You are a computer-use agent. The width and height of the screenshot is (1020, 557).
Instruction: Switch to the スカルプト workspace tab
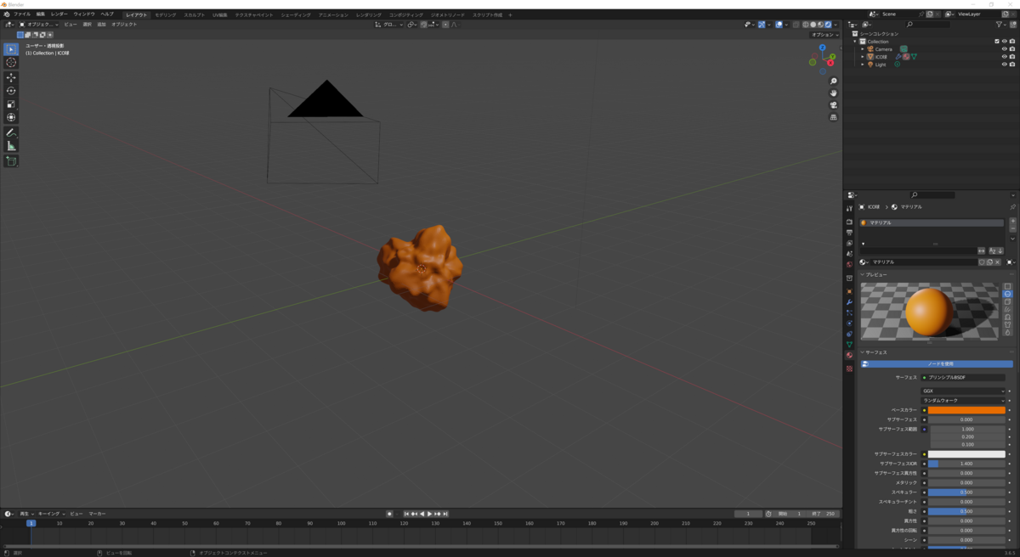coord(194,15)
